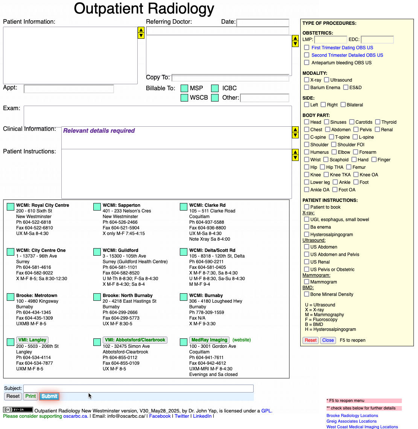The width and height of the screenshot is (418, 429).
Task: Click up arrow beside Patient Instructions box
Action: pos(295,152)
